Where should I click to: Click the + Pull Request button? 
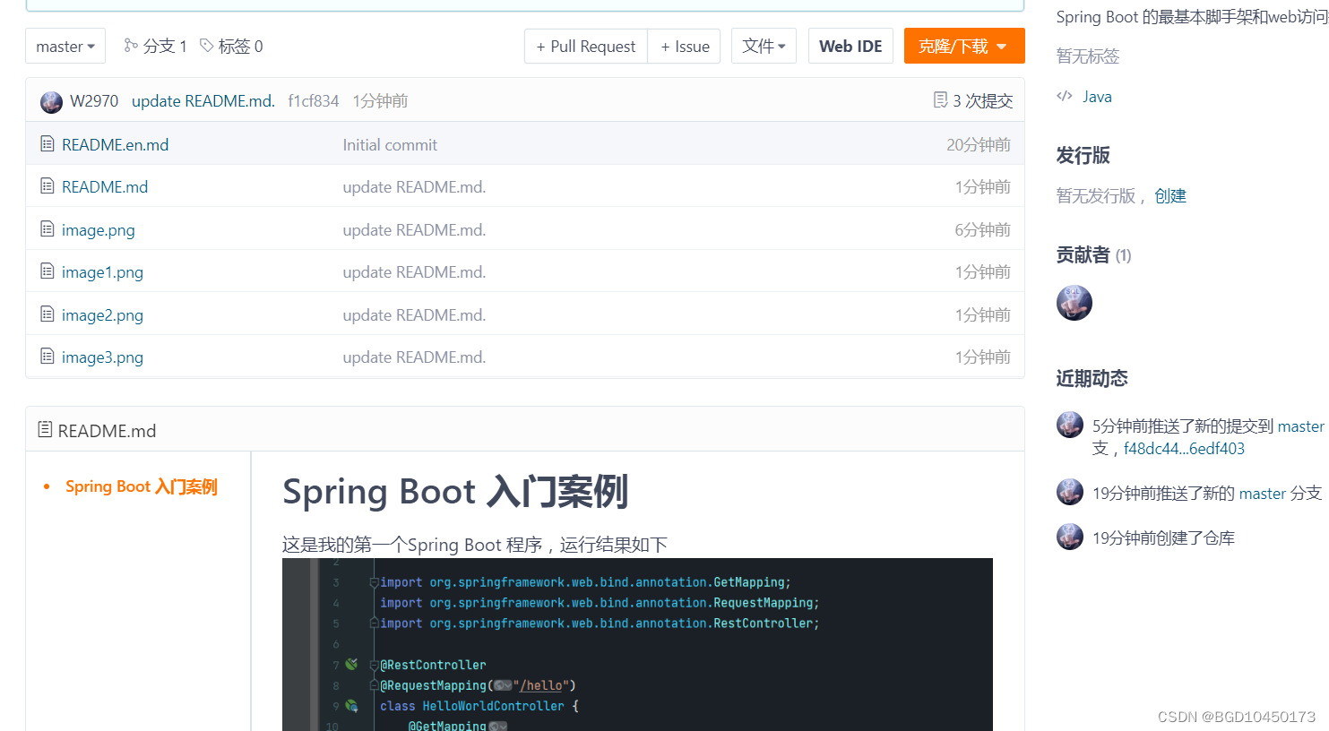click(x=586, y=46)
